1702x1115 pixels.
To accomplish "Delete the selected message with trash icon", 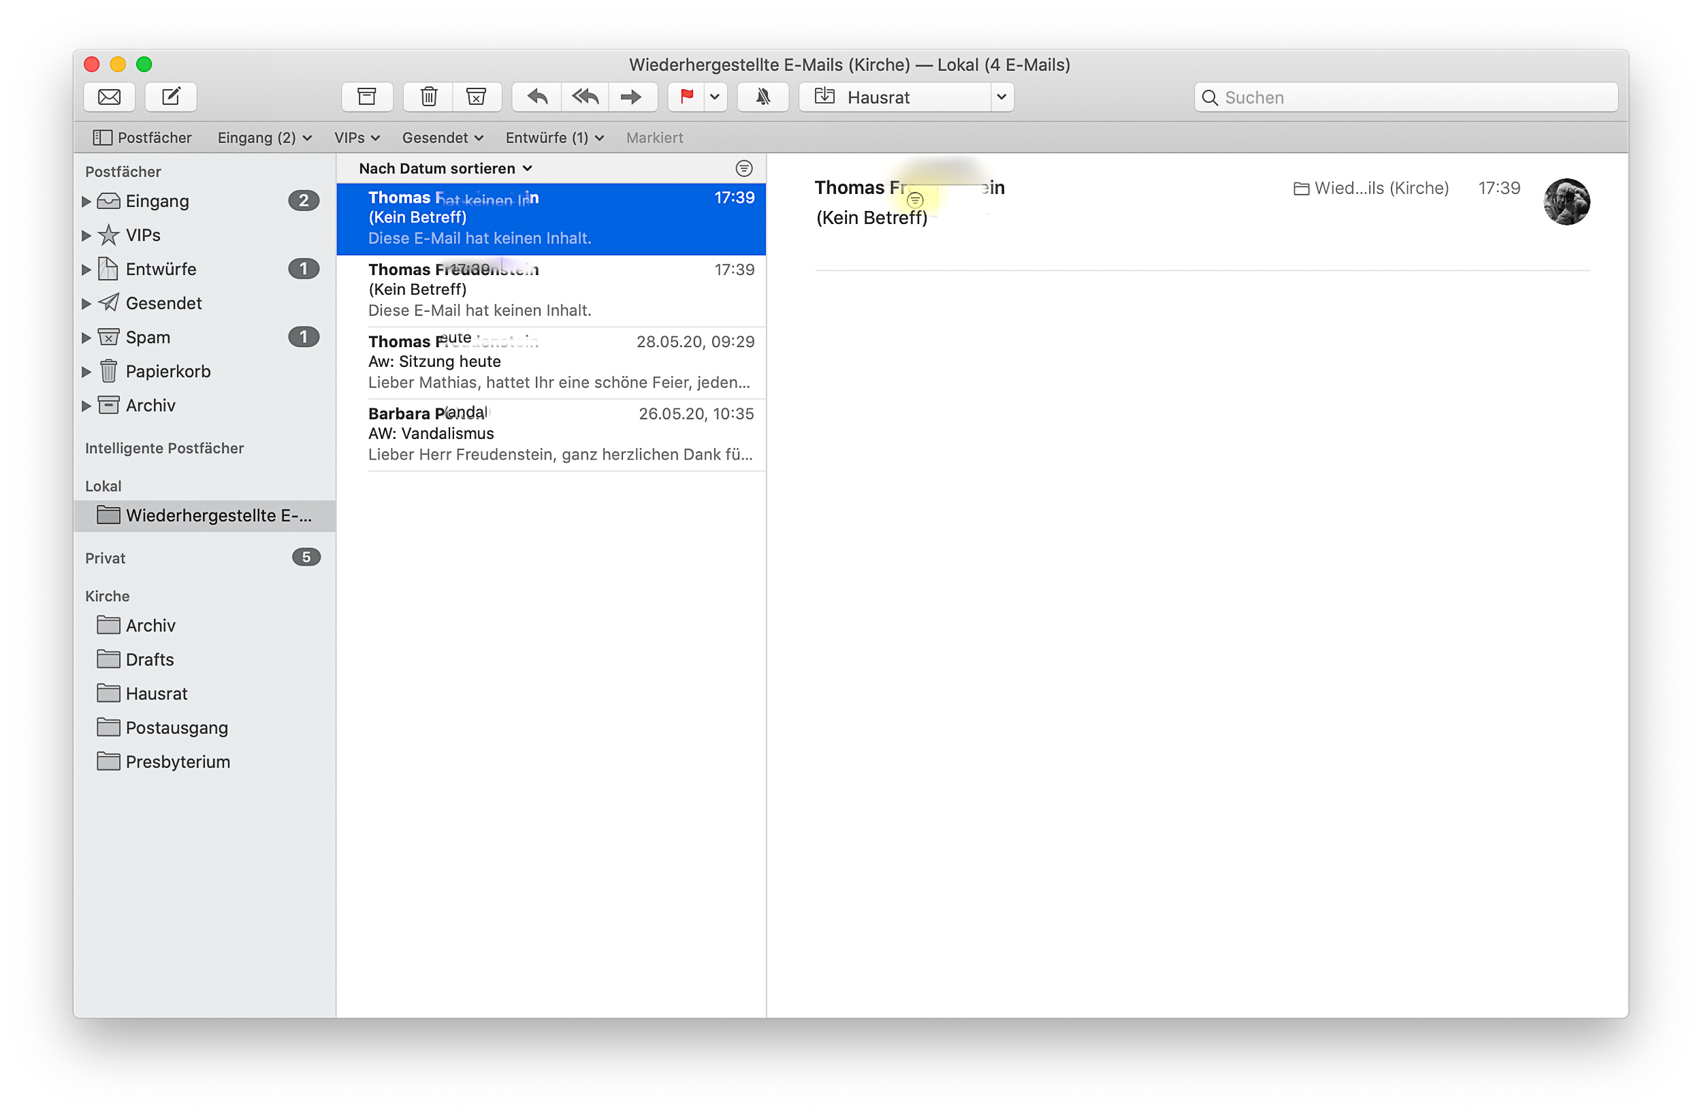I will pos(428,97).
